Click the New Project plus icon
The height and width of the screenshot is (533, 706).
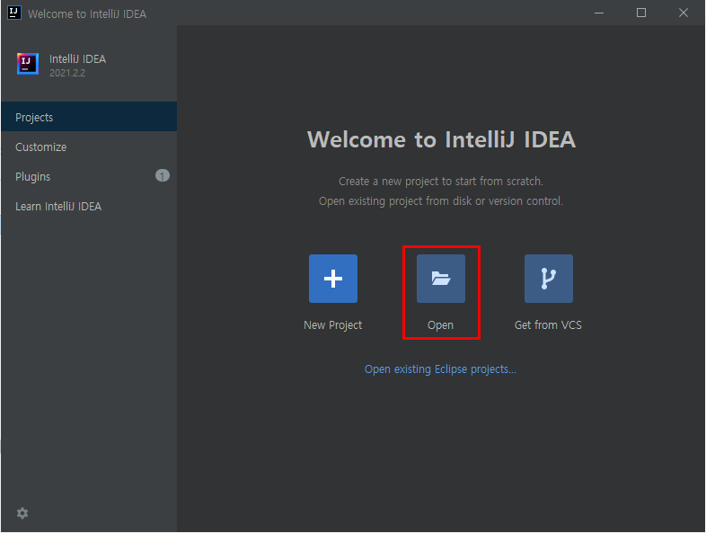(x=333, y=279)
